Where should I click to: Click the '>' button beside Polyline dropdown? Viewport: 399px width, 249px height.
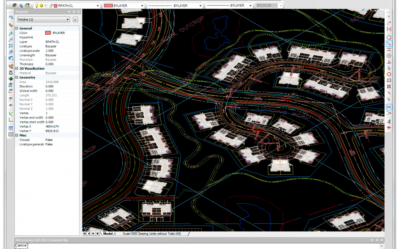tap(75, 20)
